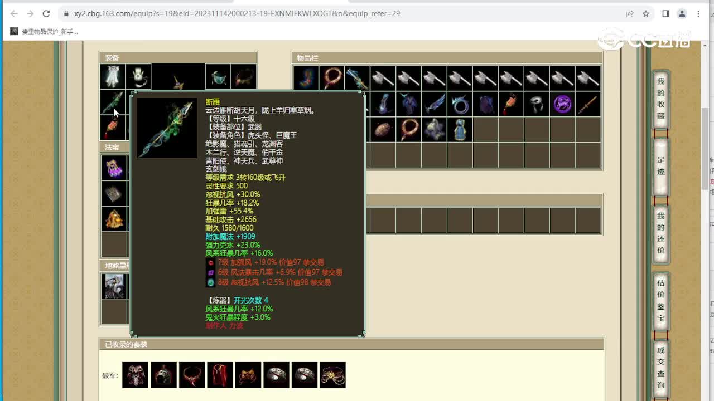
Task: Open the 地煞星 character portrait
Action: 114,286
